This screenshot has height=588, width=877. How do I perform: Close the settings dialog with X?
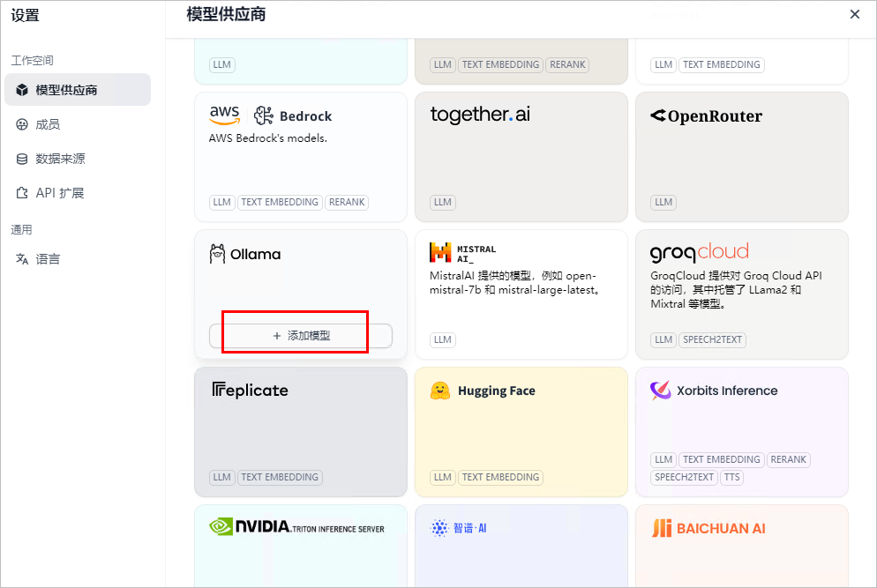(x=854, y=14)
